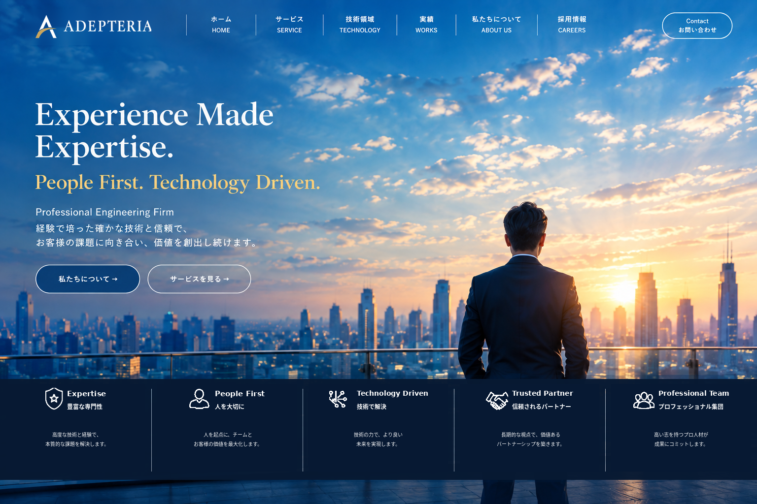
Task: Click the 経験で培った確かな技術と信頼で text line
Action: (112, 228)
